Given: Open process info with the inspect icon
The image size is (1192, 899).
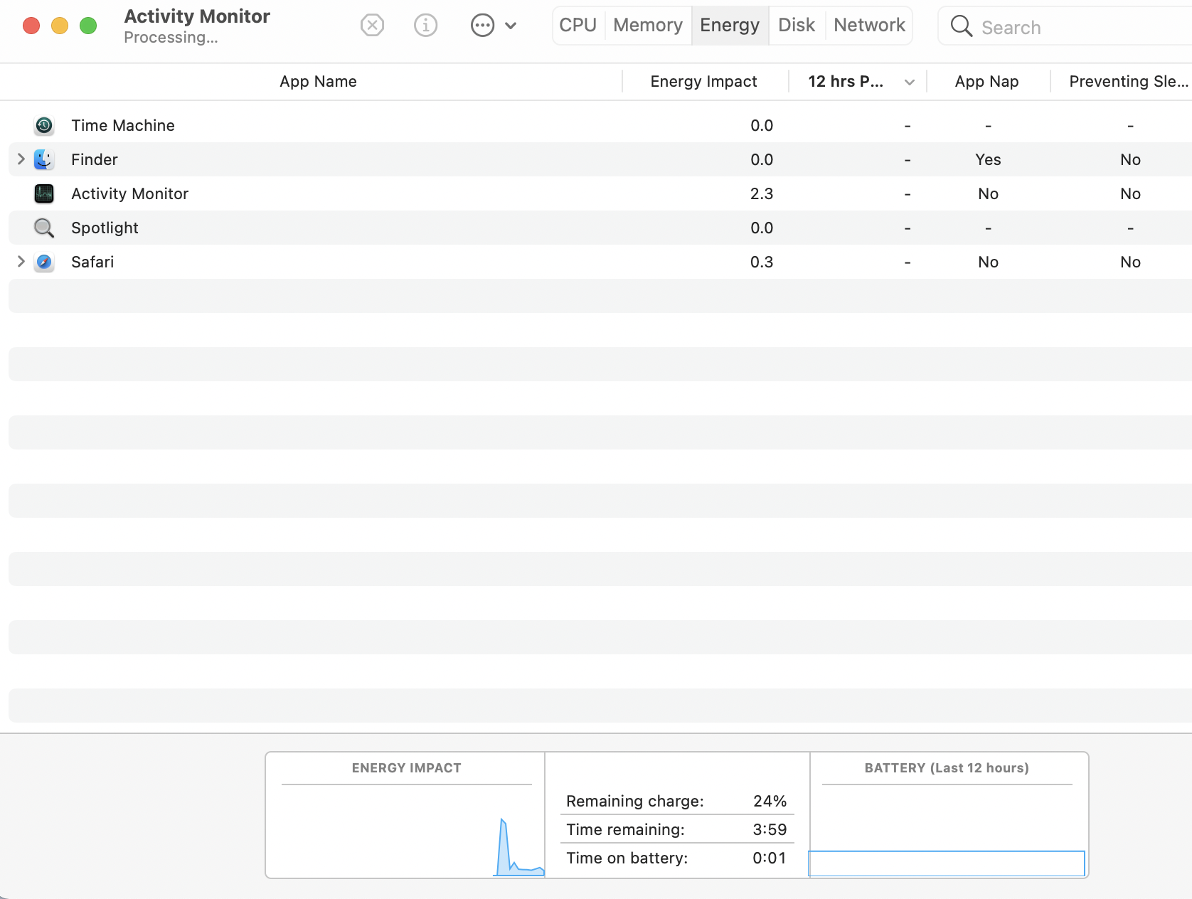Looking at the screenshot, I should tap(425, 26).
